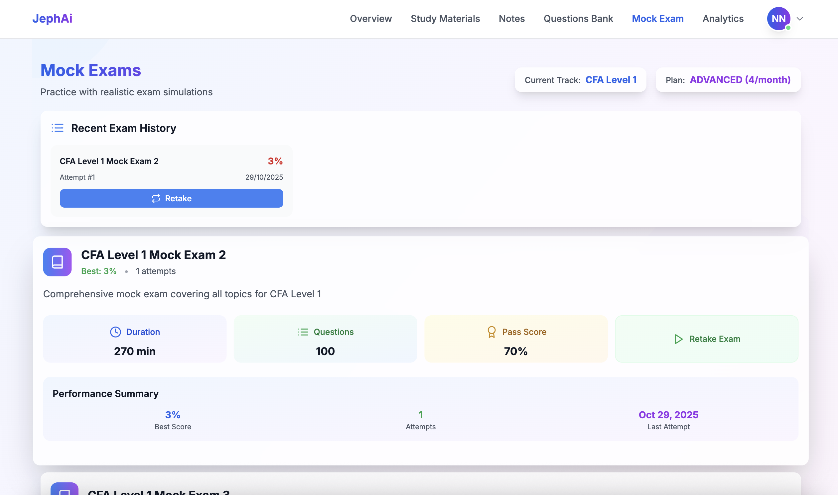Viewport: 838px width, 495px height.
Task: Go to Study Materials
Action: (445, 19)
